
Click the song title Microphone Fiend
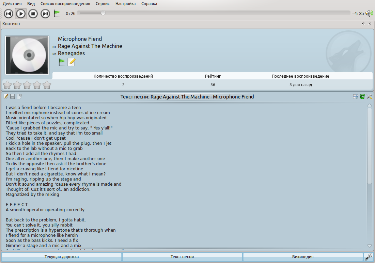click(80, 39)
